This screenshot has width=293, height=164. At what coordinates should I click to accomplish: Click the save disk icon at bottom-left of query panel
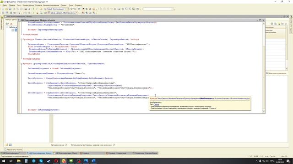coord(10,145)
